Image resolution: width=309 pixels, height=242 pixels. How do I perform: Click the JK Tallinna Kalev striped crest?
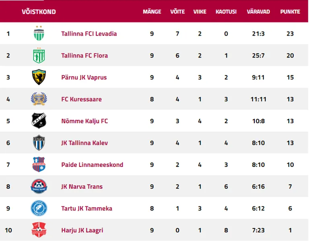click(x=39, y=142)
